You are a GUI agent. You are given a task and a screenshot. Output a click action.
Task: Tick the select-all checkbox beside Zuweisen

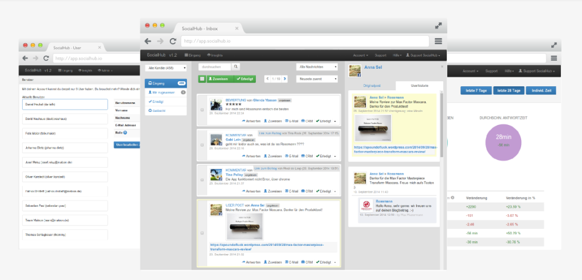202,78
